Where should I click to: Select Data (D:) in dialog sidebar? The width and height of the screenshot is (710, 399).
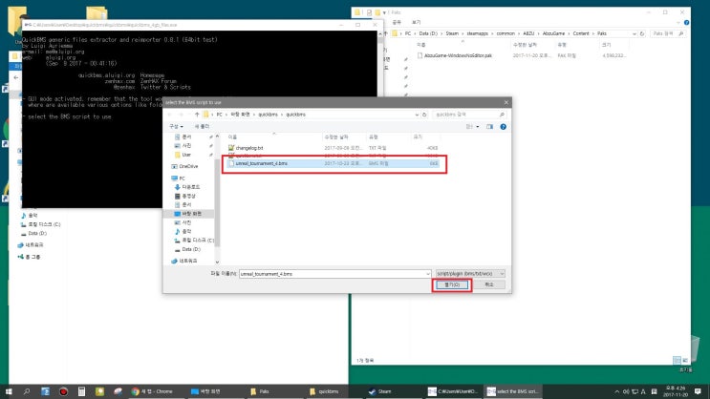click(191, 248)
